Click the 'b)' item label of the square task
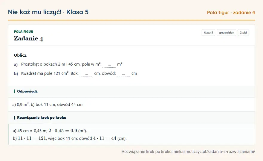Viewport: 263px width, 161px height. point(16,73)
